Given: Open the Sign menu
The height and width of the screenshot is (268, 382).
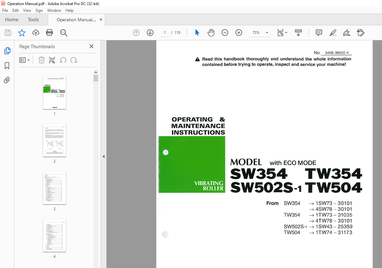Looking at the screenshot, I should click(39, 10).
